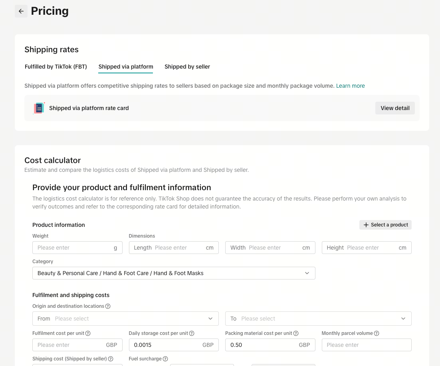440x366 pixels.
Task: Focus the Monthly parcel volume field
Action: (367, 345)
